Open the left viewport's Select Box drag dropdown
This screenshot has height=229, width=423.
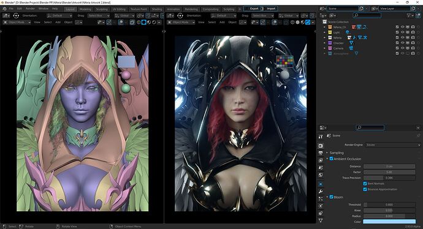pos(98,16)
